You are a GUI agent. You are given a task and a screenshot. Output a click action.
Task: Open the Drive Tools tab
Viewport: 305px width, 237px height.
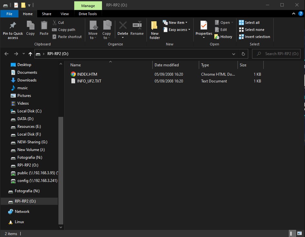pos(88,14)
